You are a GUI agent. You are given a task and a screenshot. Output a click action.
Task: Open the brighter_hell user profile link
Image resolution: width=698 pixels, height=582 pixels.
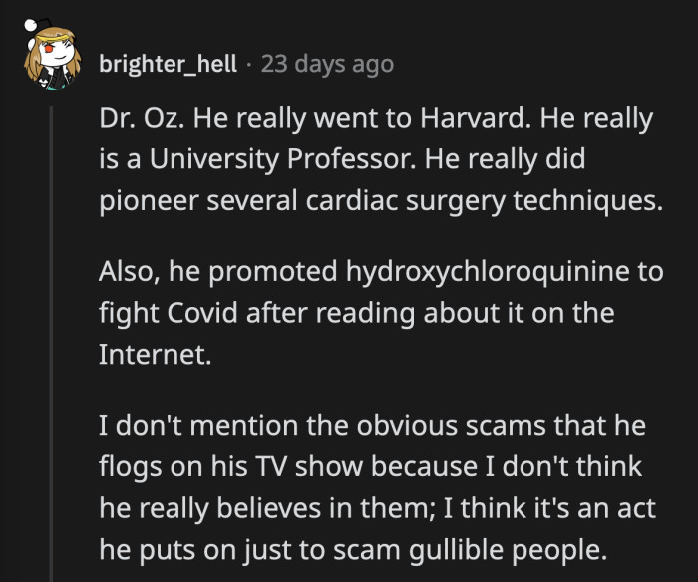(x=169, y=65)
